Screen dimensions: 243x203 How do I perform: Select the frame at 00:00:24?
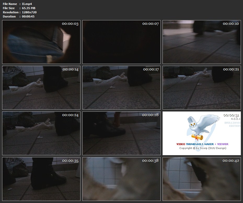pyautogui.click(x=41, y=133)
